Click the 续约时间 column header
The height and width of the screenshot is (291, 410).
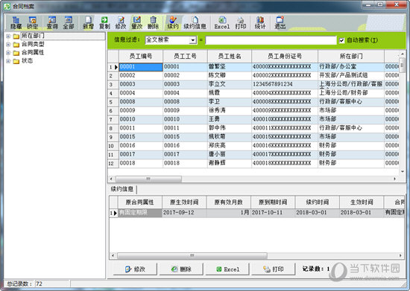317,202
